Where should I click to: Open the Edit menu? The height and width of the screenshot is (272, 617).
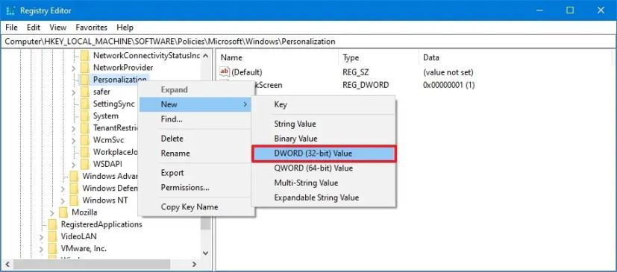[x=34, y=28]
